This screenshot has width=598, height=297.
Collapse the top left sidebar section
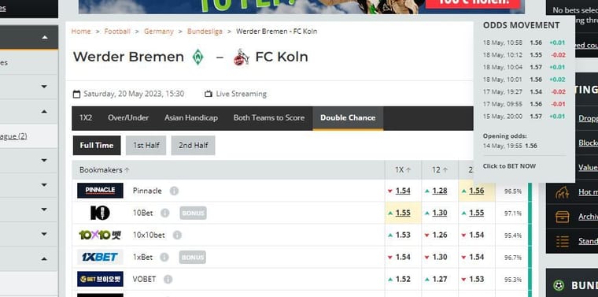pos(45,37)
